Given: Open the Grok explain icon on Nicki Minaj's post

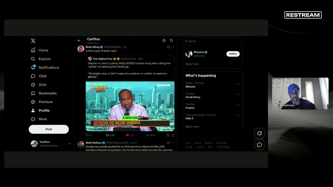Looking at the screenshot, I should (168, 47).
